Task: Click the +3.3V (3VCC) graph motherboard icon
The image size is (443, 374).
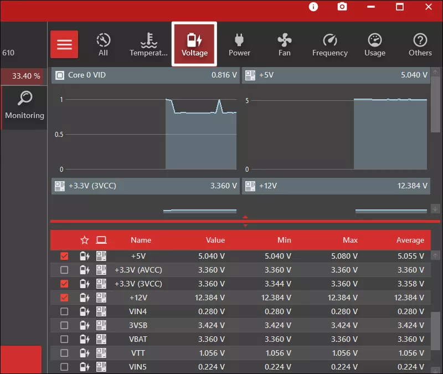Action: (60, 186)
